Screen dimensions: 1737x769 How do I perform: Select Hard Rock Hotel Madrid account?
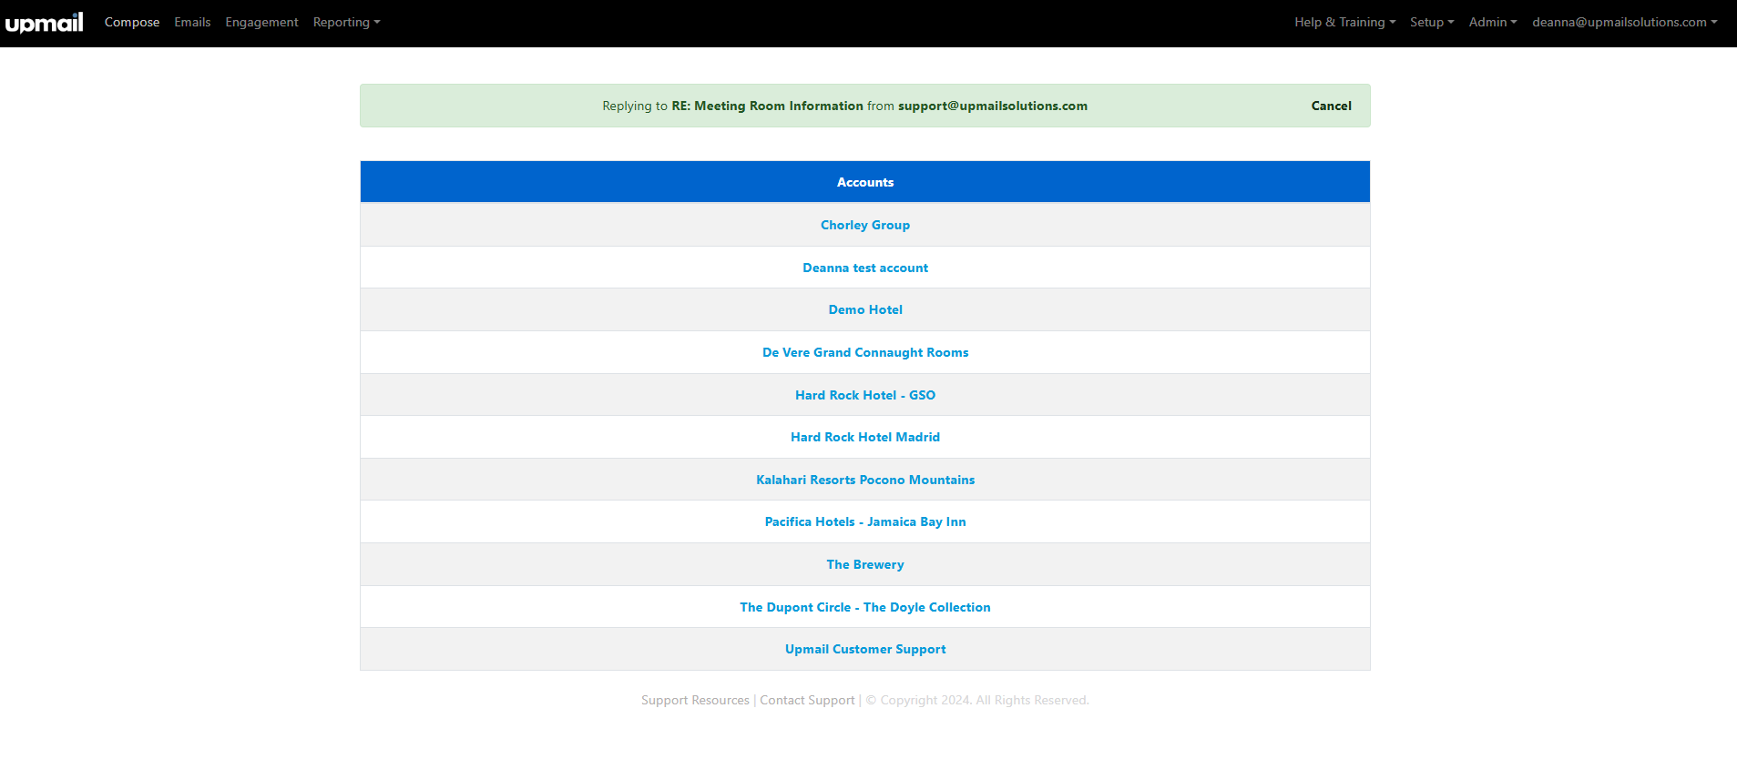[x=865, y=437]
